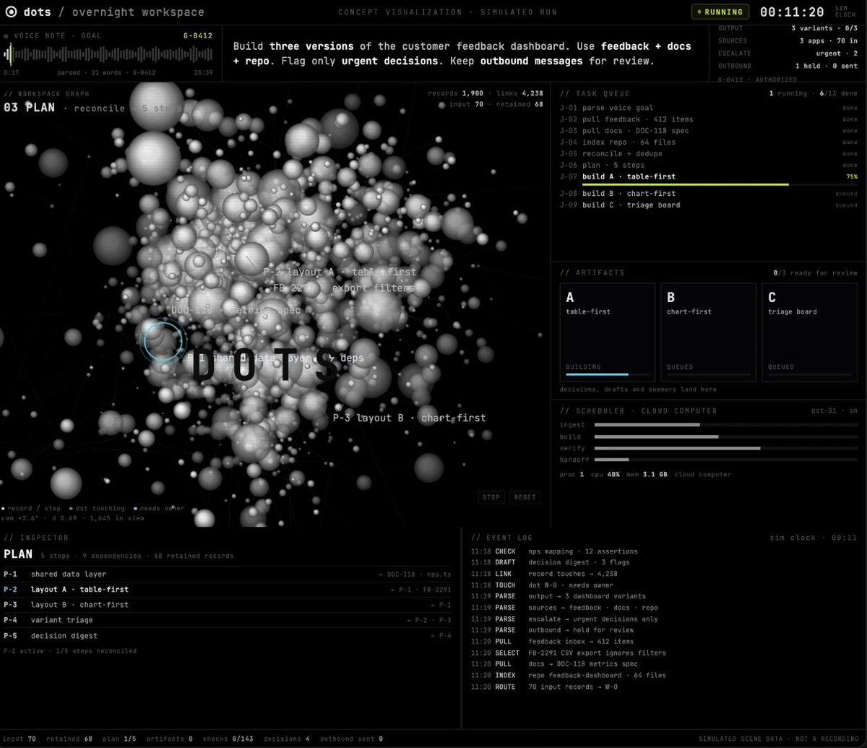Select task J-08 build B chart-first

(x=709, y=194)
